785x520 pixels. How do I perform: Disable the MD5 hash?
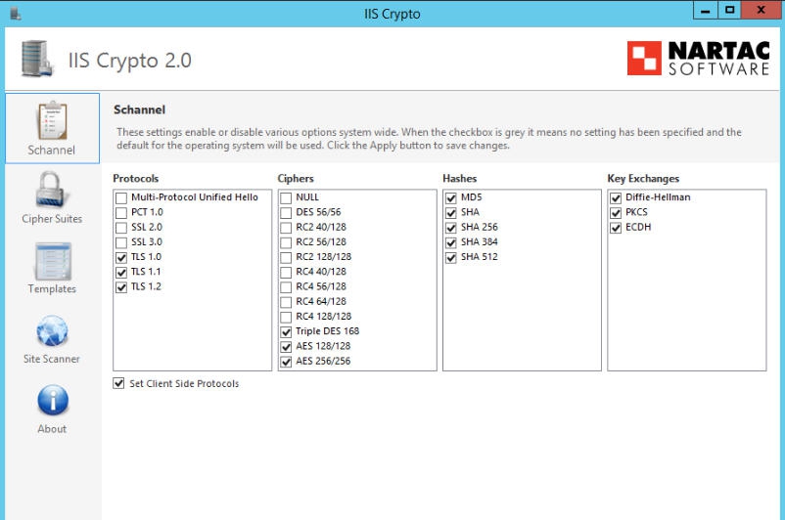pos(451,198)
